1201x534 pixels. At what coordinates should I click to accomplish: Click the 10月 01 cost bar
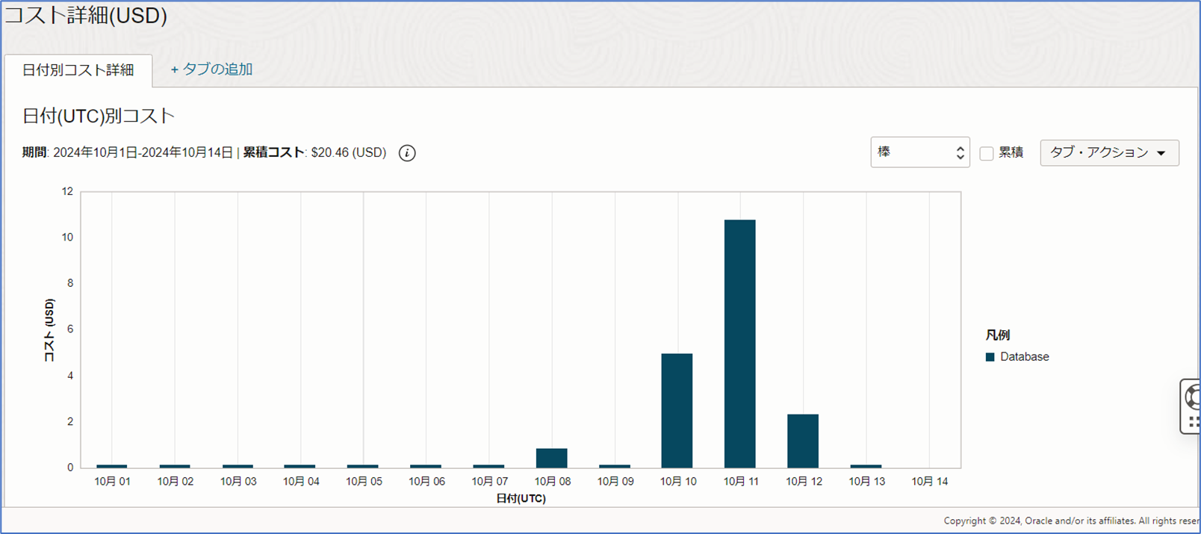click(x=112, y=466)
